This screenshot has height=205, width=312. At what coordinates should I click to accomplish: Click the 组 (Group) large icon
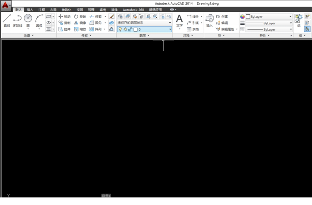pos(299,21)
